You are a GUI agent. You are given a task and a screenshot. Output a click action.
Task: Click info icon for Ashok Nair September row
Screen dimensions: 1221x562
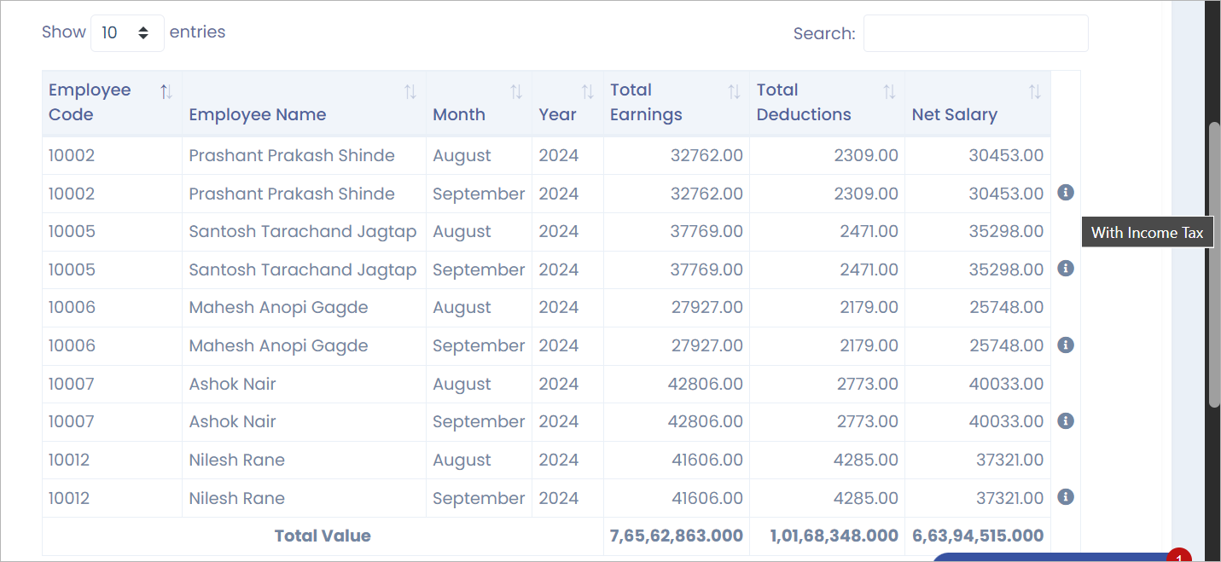[x=1065, y=421]
